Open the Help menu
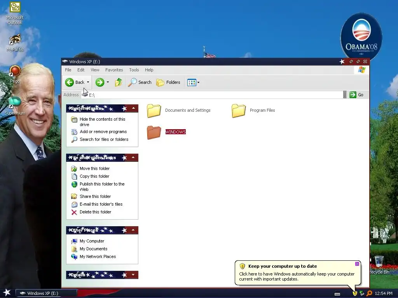 tap(149, 70)
